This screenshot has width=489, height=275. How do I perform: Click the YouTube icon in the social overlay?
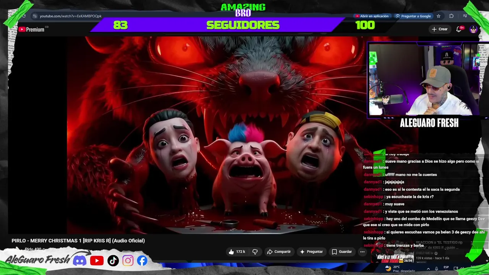[97, 261]
